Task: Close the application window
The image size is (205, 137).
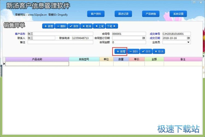Action: point(201,2)
